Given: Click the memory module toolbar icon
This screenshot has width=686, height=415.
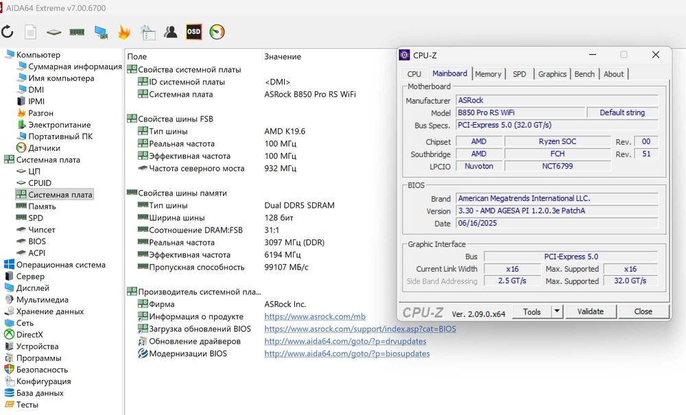Looking at the screenshot, I should [x=77, y=32].
